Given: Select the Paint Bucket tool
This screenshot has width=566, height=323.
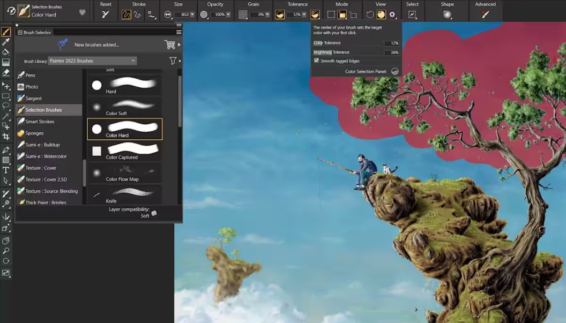Looking at the screenshot, I should coord(6,52).
